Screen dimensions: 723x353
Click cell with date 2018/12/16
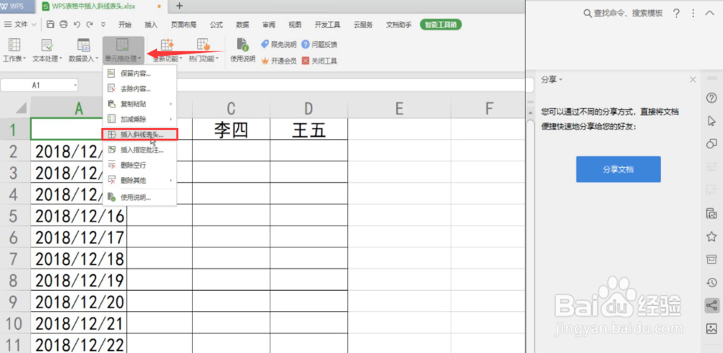(79, 216)
